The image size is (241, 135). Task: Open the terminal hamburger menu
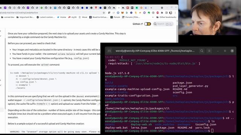(209, 51)
